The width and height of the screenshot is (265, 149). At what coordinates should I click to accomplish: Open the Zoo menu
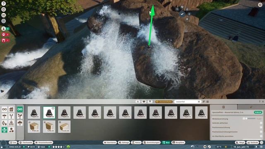tap(13, 142)
